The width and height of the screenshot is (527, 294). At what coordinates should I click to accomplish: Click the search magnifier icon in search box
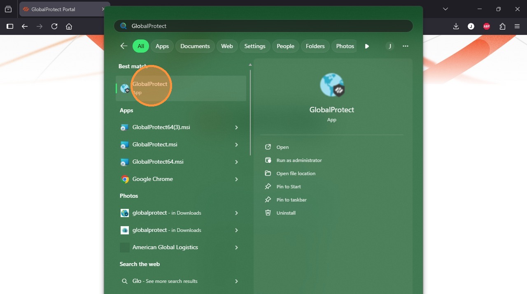click(123, 26)
